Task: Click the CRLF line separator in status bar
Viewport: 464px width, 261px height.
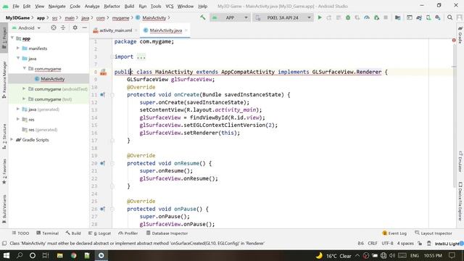Action: (373, 244)
